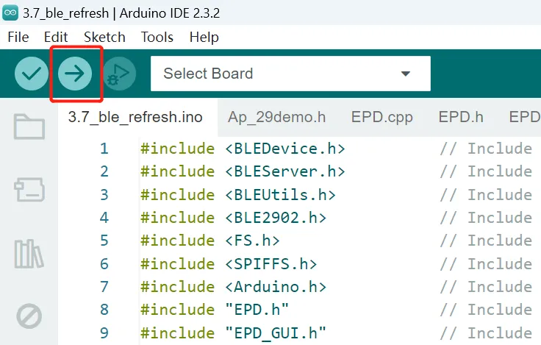Switch to the EPD.h tab
The image size is (541, 345).
tap(461, 117)
